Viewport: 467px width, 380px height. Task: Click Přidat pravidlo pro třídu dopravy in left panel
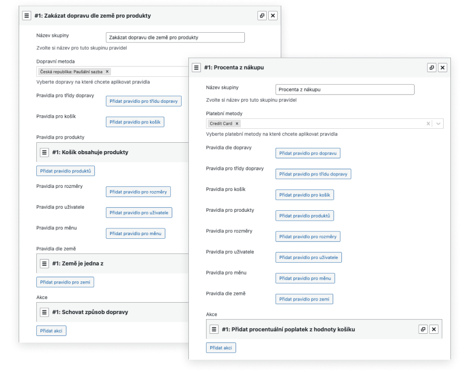[144, 101]
